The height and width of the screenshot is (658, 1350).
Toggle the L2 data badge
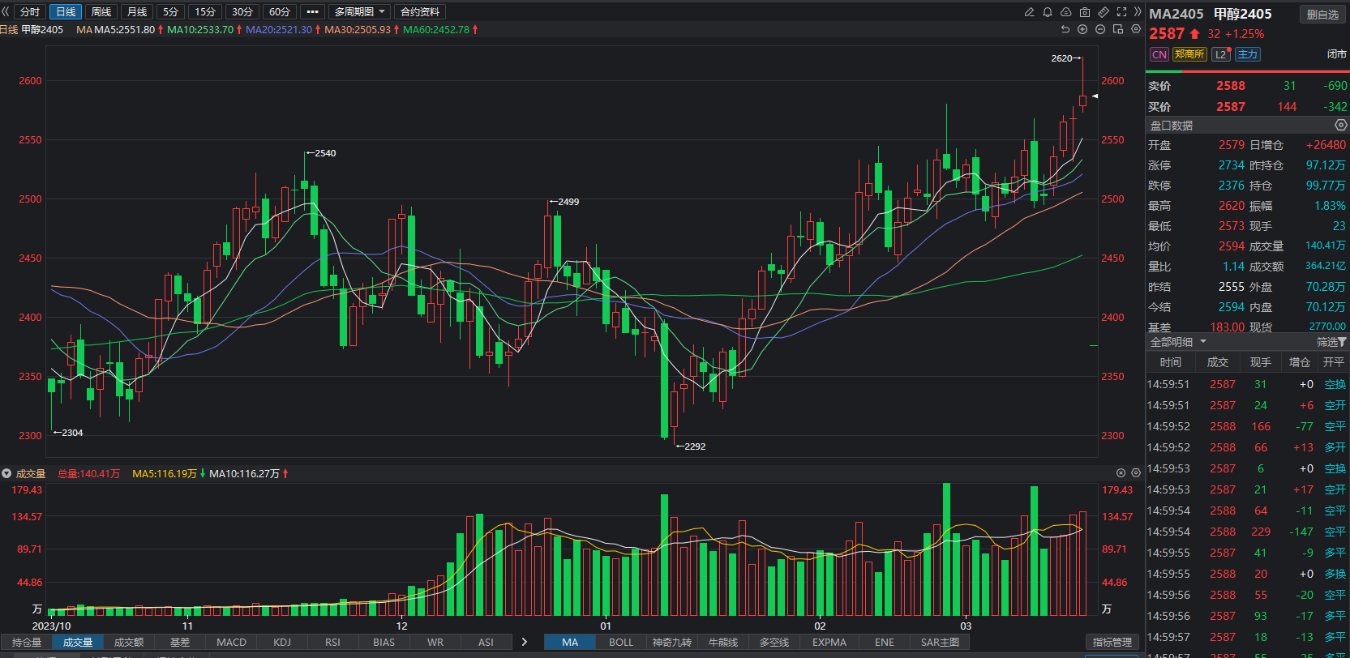[x=1220, y=54]
